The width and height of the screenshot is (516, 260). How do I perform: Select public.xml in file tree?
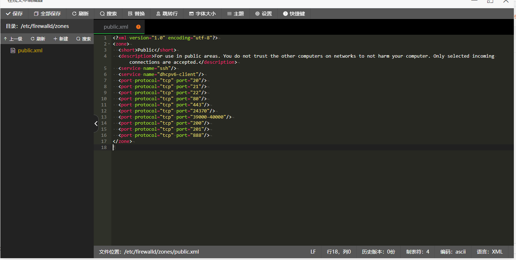point(30,50)
